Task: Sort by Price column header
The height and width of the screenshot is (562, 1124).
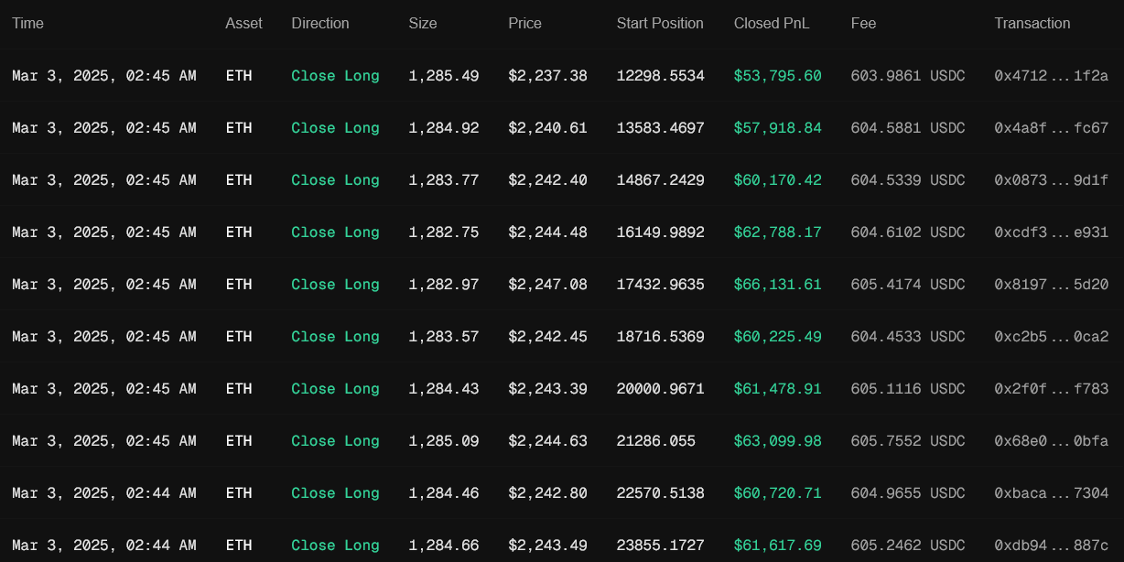Action: click(x=525, y=24)
